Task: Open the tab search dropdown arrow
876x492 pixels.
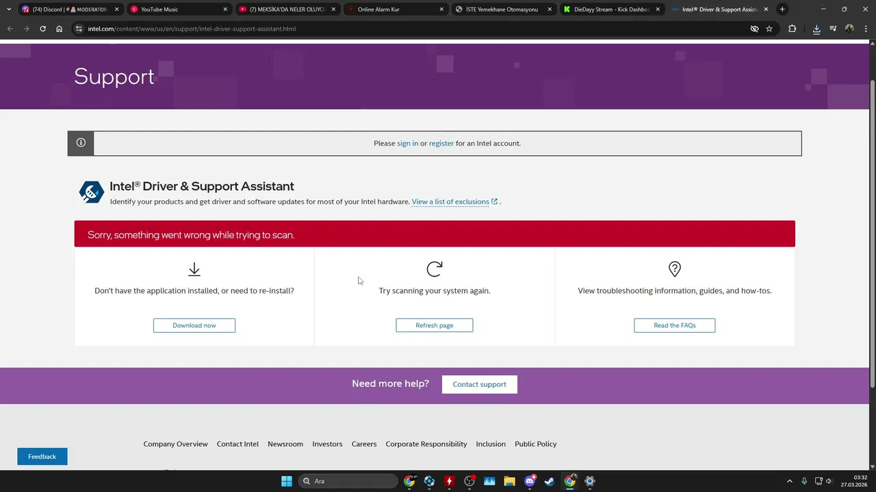Action: tap(8, 10)
